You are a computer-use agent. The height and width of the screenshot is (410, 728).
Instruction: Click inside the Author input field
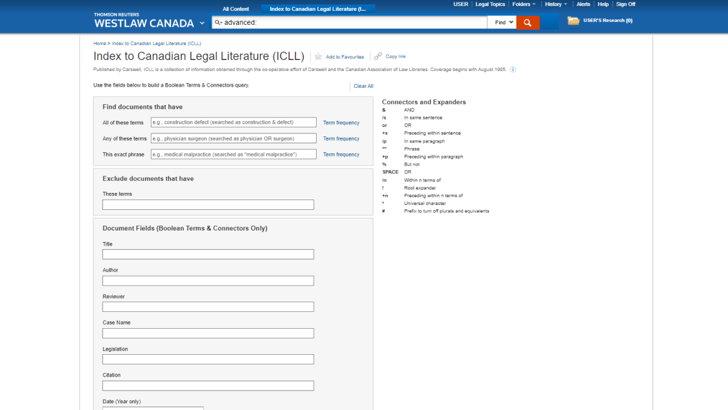click(208, 280)
